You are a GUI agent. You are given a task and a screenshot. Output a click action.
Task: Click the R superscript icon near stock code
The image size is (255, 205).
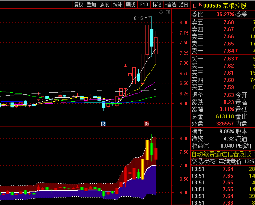[200, 5]
